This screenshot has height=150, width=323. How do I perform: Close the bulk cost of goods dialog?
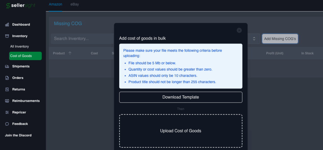[x=239, y=30]
